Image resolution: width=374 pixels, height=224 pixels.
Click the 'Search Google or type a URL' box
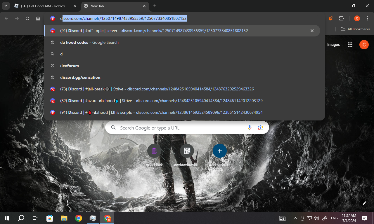pos(187,128)
